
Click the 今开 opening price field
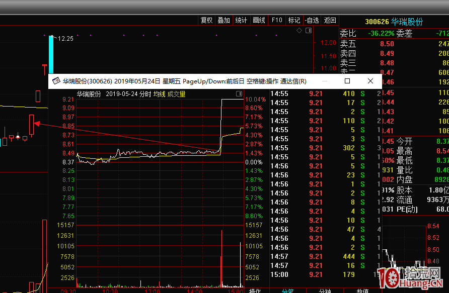pyautogui.click(x=423, y=141)
